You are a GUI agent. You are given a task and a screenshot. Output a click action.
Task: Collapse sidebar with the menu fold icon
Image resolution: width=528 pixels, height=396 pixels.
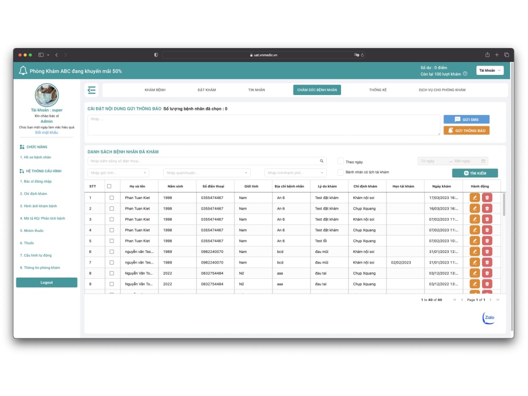click(91, 90)
